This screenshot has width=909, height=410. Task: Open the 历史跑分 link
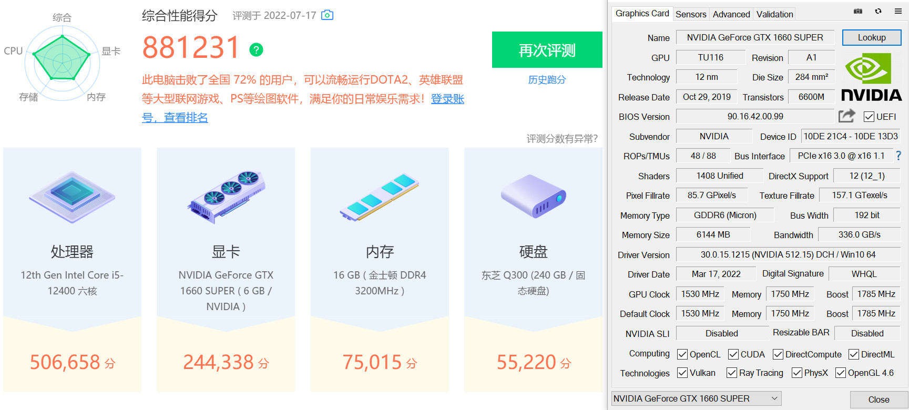coord(547,79)
